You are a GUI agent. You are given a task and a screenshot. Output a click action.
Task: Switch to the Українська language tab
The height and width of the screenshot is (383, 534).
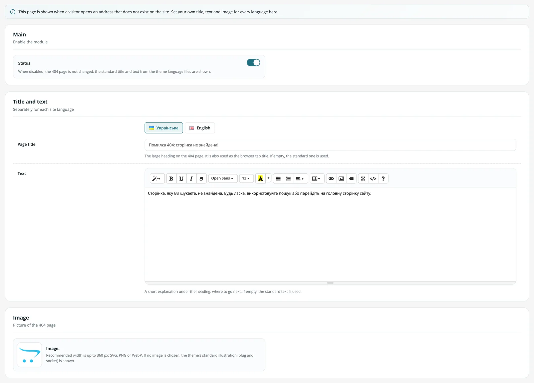[x=164, y=128]
